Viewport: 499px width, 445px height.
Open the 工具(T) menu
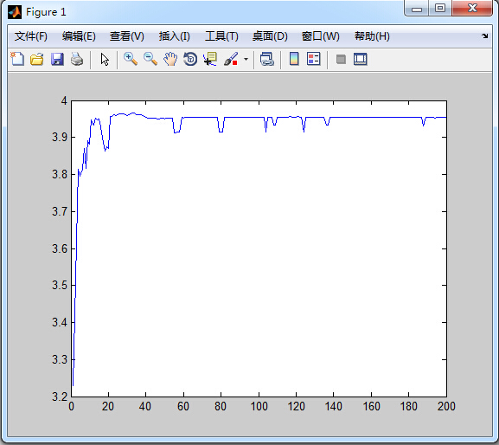tap(221, 36)
